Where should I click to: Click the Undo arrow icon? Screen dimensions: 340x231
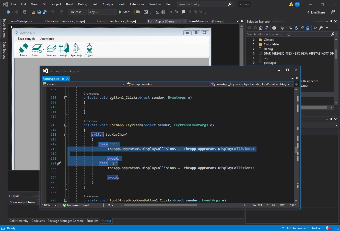[x=52, y=12]
